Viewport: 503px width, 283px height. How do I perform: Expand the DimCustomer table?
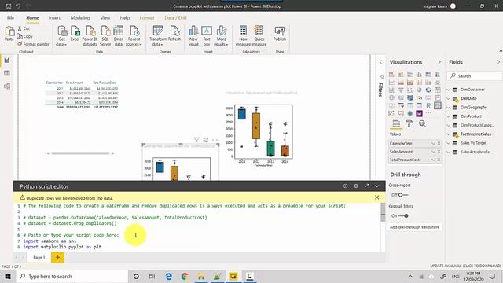click(x=449, y=90)
